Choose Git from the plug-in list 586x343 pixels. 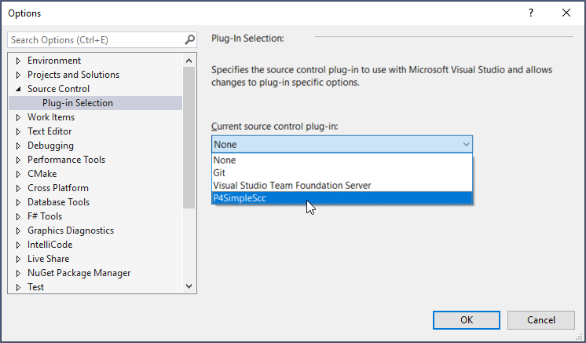tap(342, 173)
